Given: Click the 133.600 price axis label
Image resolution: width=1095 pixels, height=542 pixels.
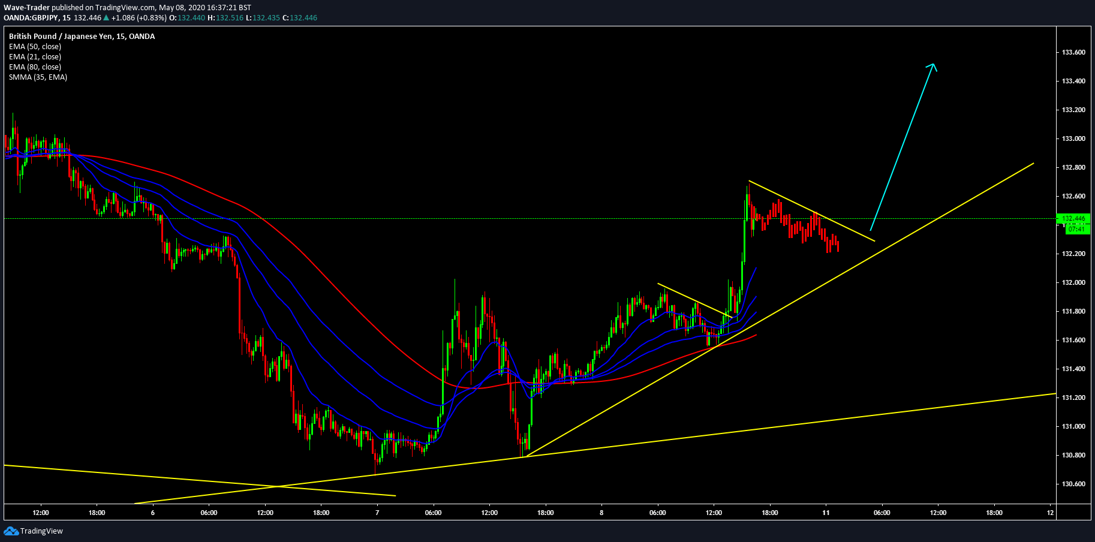Looking at the screenshot, I should coord(1073,53).
